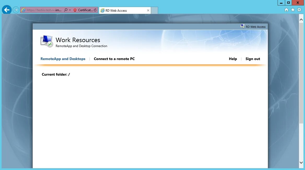Go back using the browser Back arrow

pos(7,10)
